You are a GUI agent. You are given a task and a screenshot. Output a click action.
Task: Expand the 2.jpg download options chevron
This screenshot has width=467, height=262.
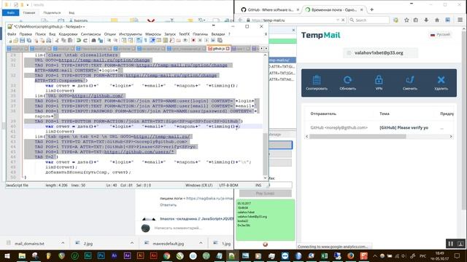coord(132,243)
